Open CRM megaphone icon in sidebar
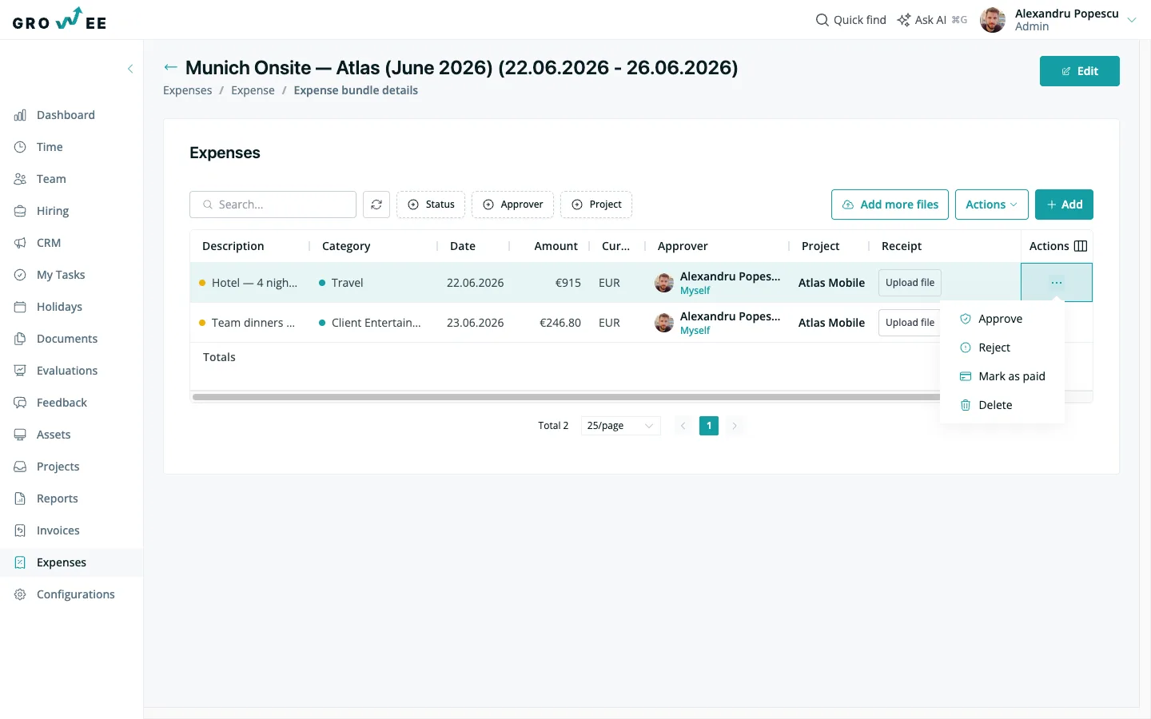The height and width of the screenshot is (719, 1151). [20, 243]
